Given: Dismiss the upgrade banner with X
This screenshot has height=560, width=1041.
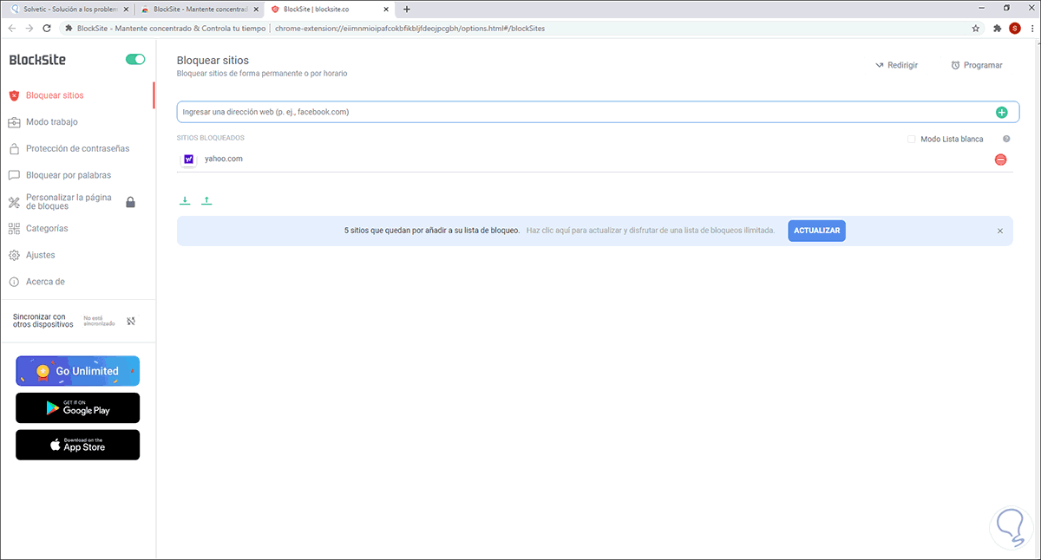Looking at the screenshot, I should click(1000, 231).
